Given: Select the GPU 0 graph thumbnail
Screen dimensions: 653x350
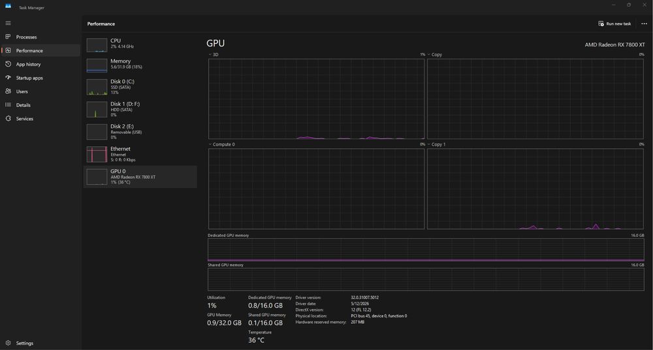Looking at the screenshot, I should coord(97,177).
